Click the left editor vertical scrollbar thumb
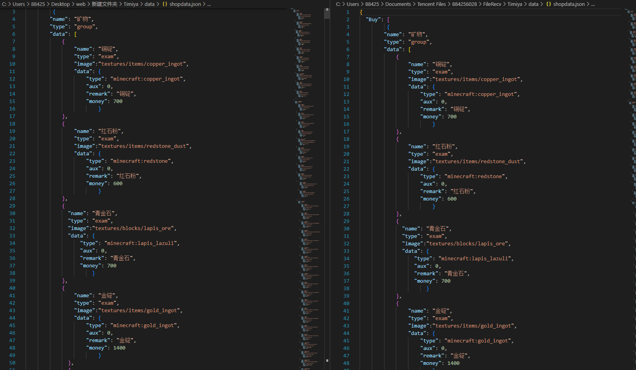 (x=327, y=14)
